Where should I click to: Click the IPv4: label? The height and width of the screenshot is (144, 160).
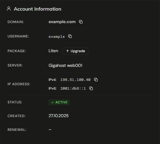click(x=53, y=80)
